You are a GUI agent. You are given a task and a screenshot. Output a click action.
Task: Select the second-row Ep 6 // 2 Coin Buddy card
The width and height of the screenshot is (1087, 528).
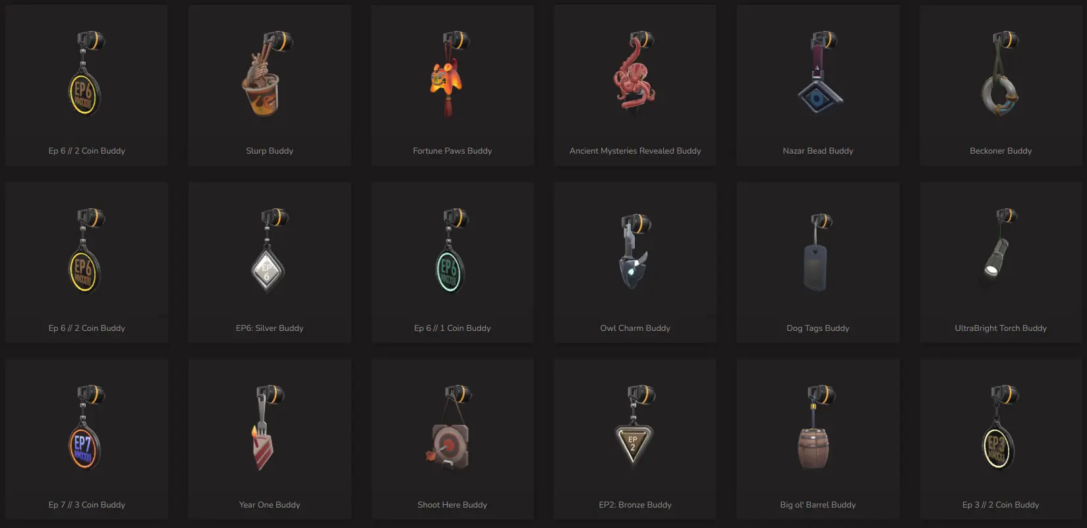(x=86, y=262)
